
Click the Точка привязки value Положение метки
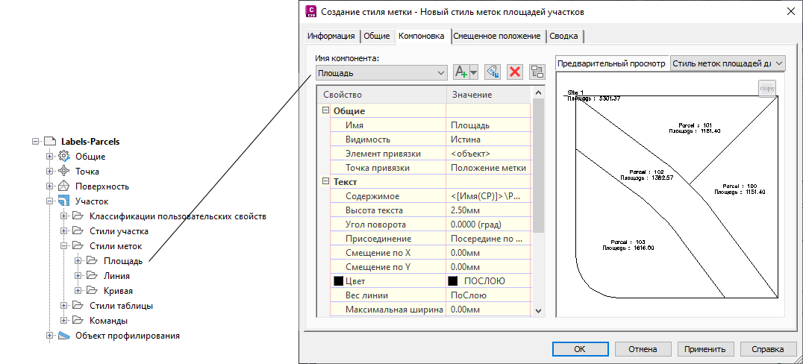(x=489, y=167)
